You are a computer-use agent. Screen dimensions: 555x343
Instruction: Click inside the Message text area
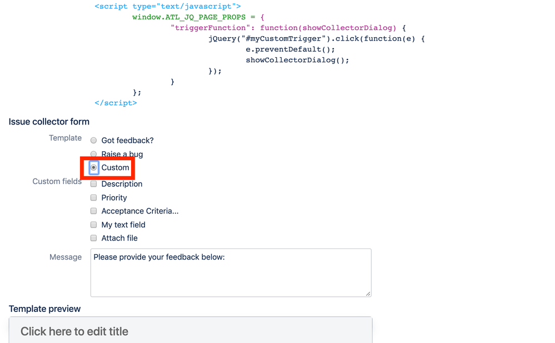click(231, 272)
